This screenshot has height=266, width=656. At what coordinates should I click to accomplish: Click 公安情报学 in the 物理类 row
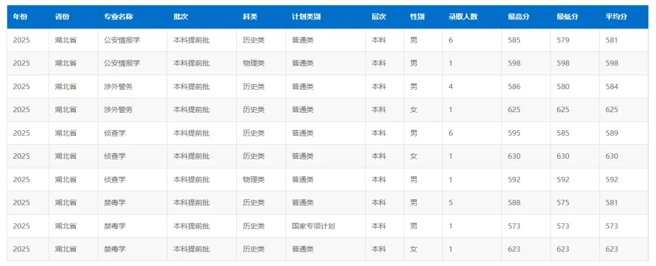point(121,64)
